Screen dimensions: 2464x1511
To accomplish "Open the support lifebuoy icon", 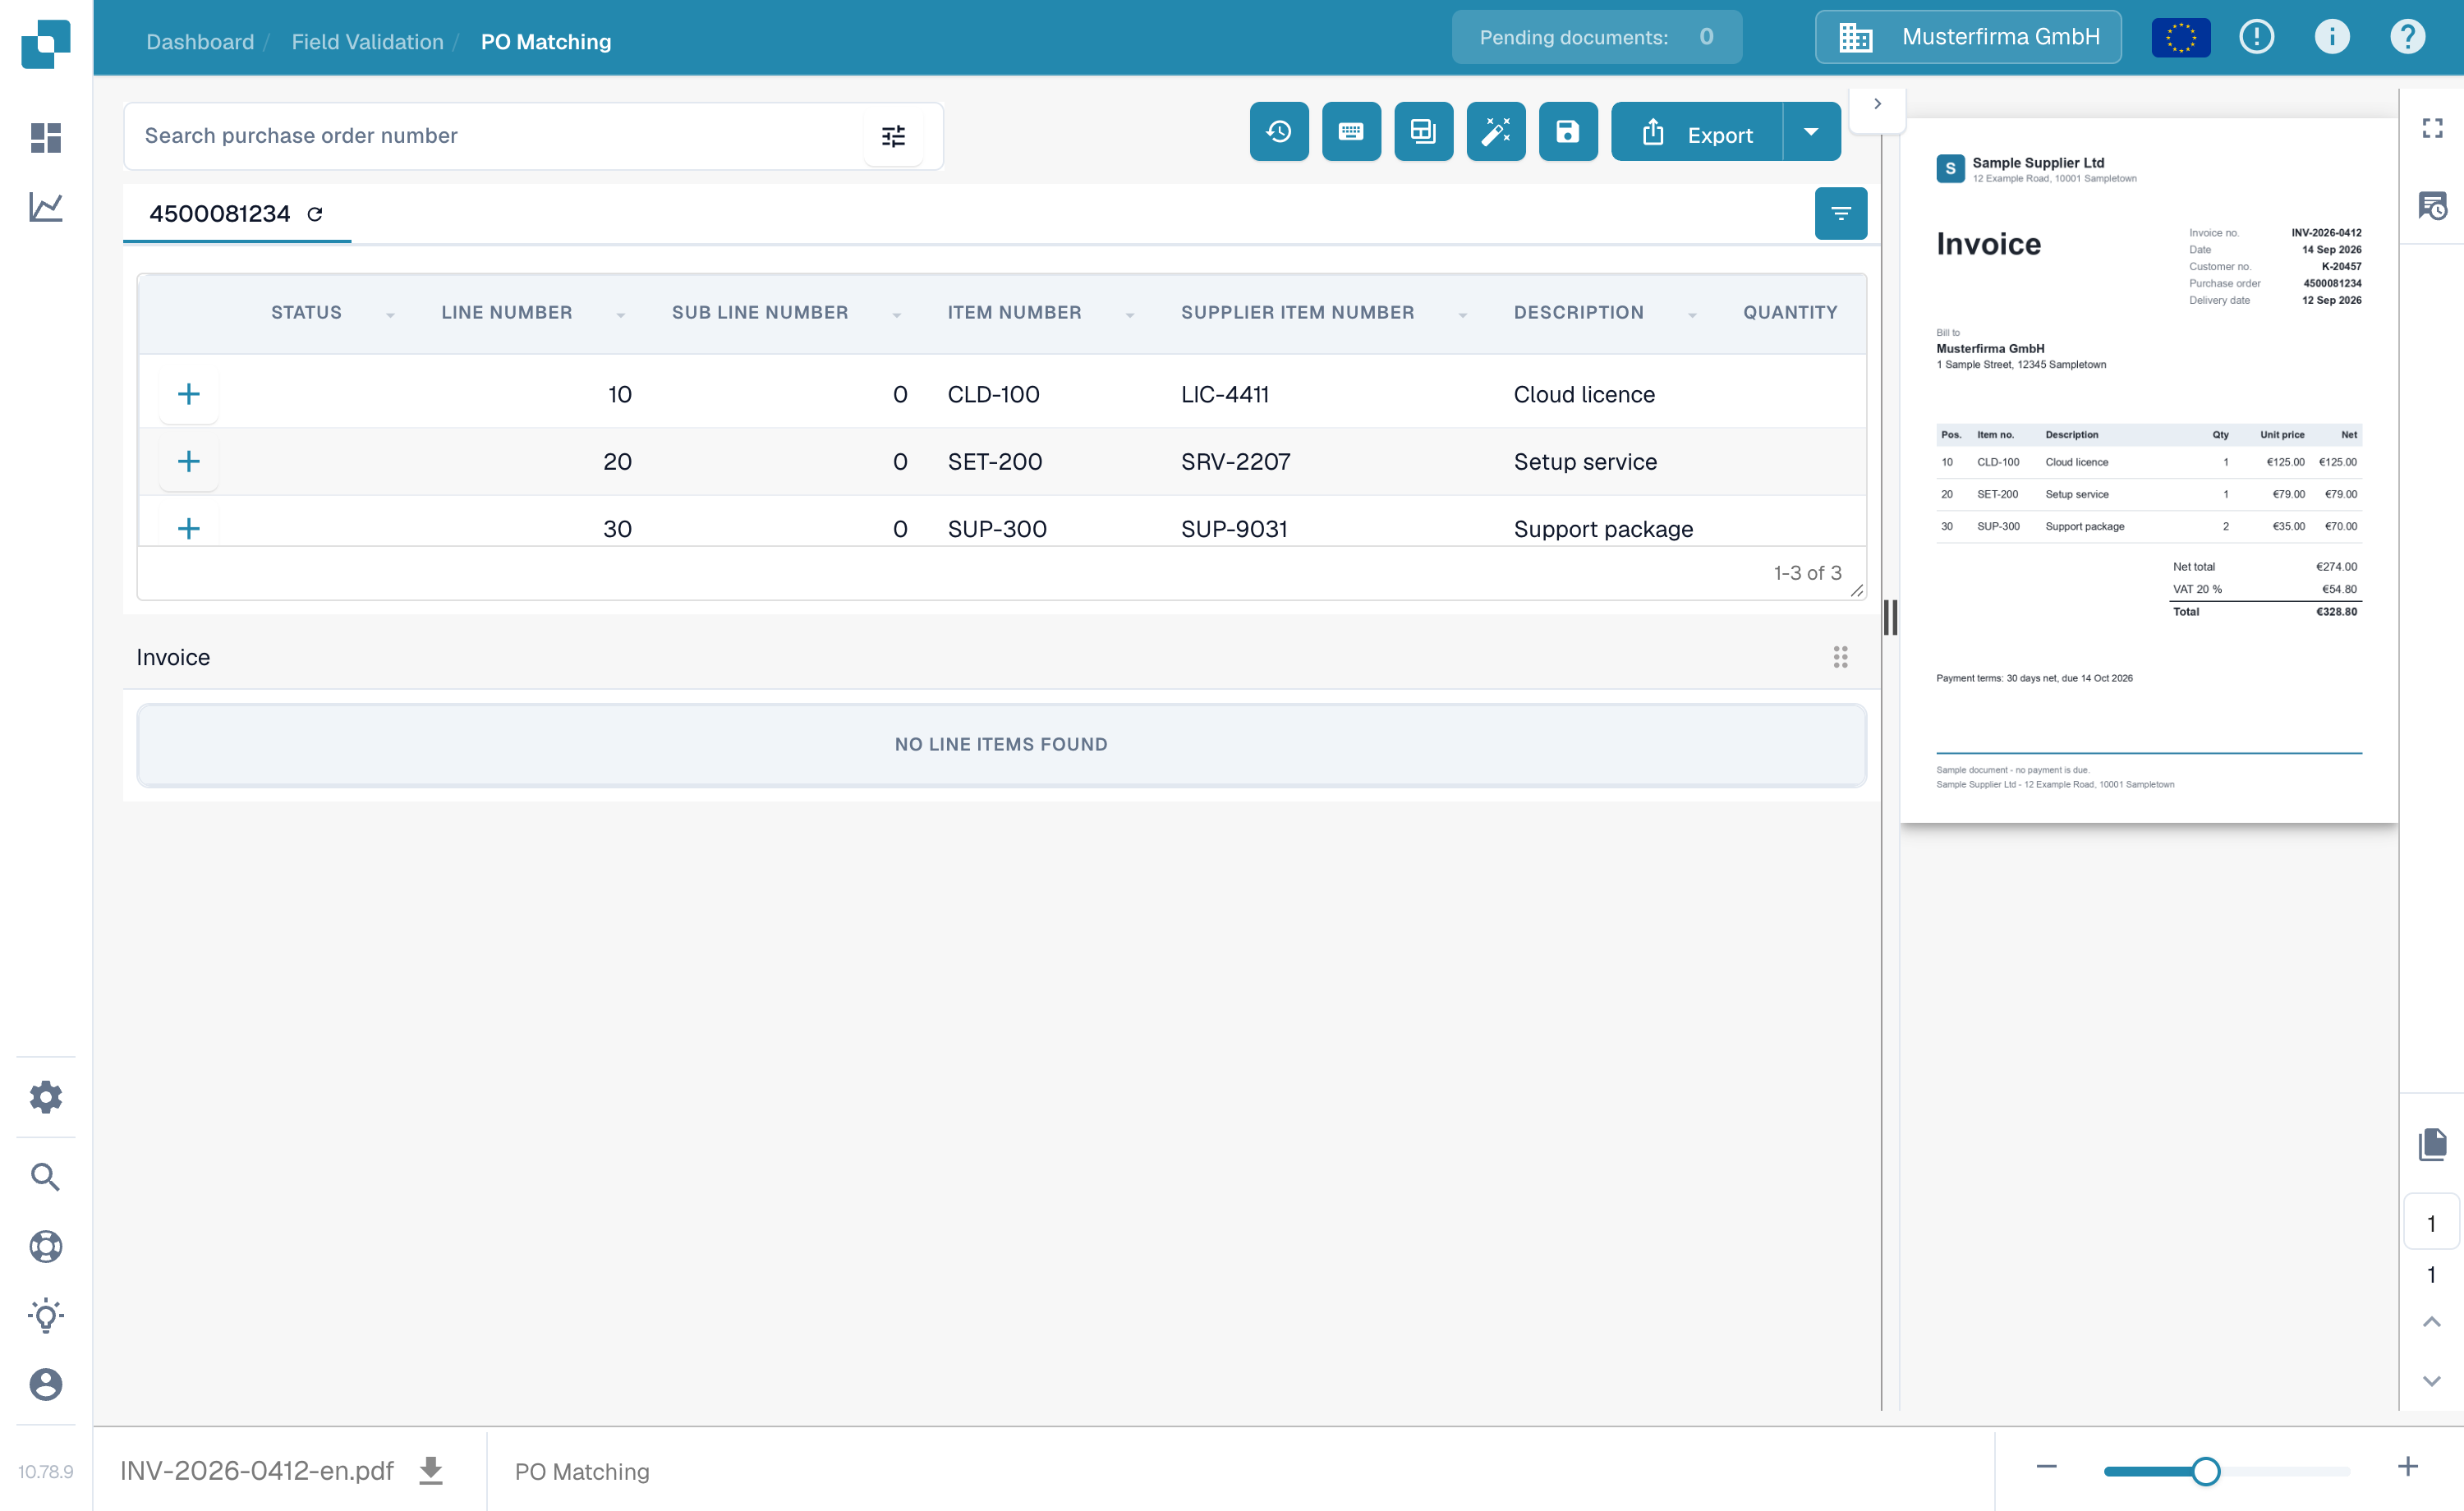I will pos(46,1246).
